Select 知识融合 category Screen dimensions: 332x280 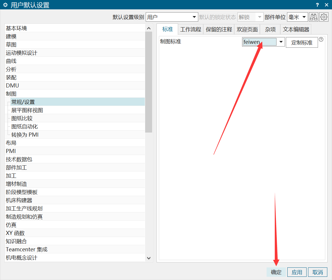point(75,241)
